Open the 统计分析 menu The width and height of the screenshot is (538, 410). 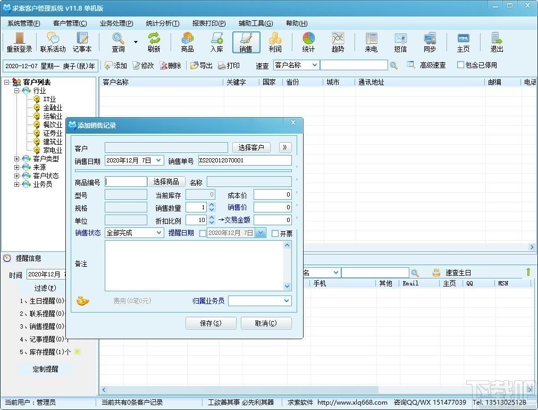(163, 23)
